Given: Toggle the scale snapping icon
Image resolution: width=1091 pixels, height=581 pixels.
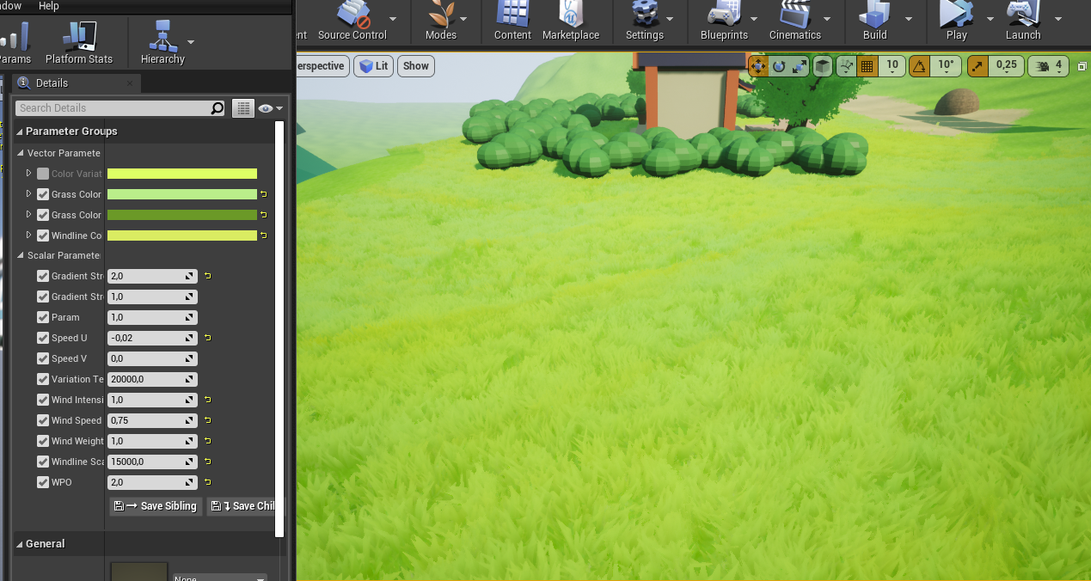Looking at the screenshot, I should (978, 65).
